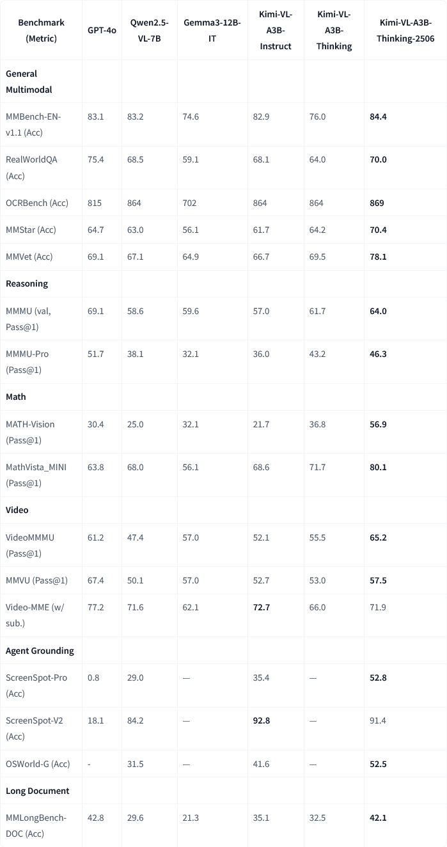Select the GPT-4o column header

point(102,31)
